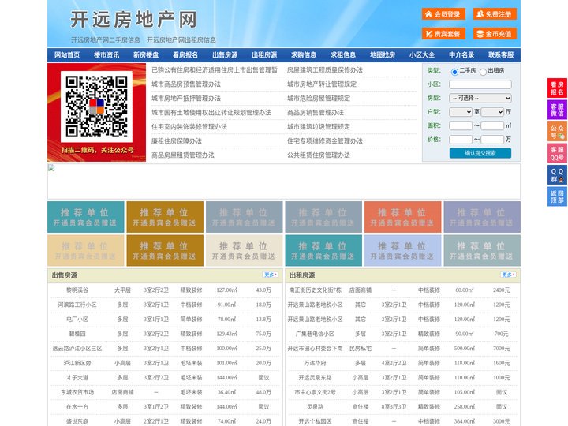Open the 开远灵泉东路 rental listing
The width and height of the screenshot is (568, 426).
coord(315,377)
